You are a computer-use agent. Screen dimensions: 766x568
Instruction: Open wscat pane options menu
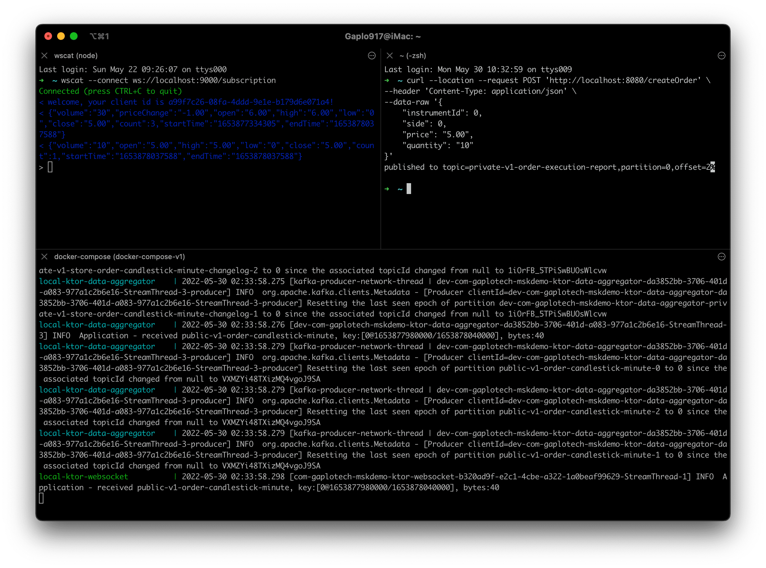(x=372, y=56)
